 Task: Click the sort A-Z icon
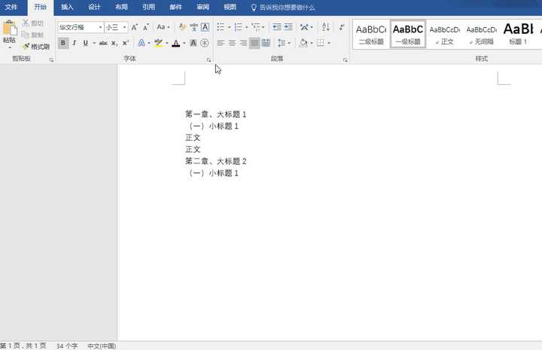pyautogui.click(x=325, y=27)
